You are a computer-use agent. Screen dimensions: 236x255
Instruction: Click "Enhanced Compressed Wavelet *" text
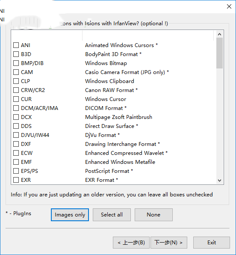click(126, 153)
